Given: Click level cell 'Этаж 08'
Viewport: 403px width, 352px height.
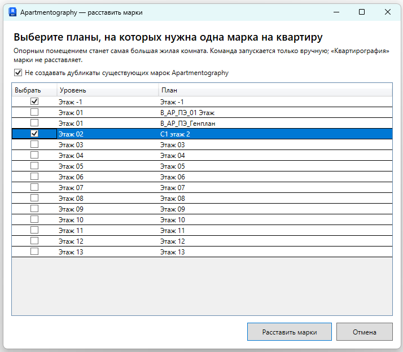Looking at the screenshot, I should click(107, 199).
